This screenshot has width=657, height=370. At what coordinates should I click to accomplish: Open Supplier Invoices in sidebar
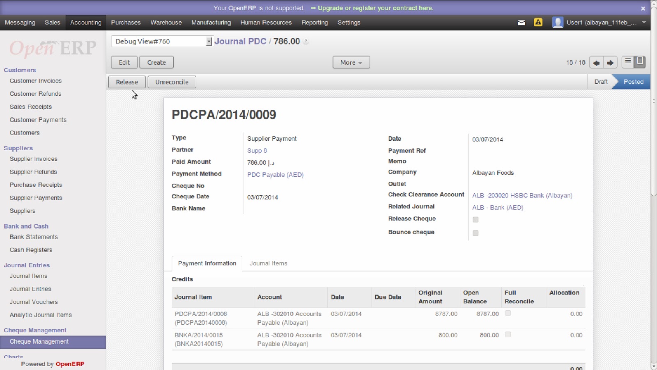(34, 159)
